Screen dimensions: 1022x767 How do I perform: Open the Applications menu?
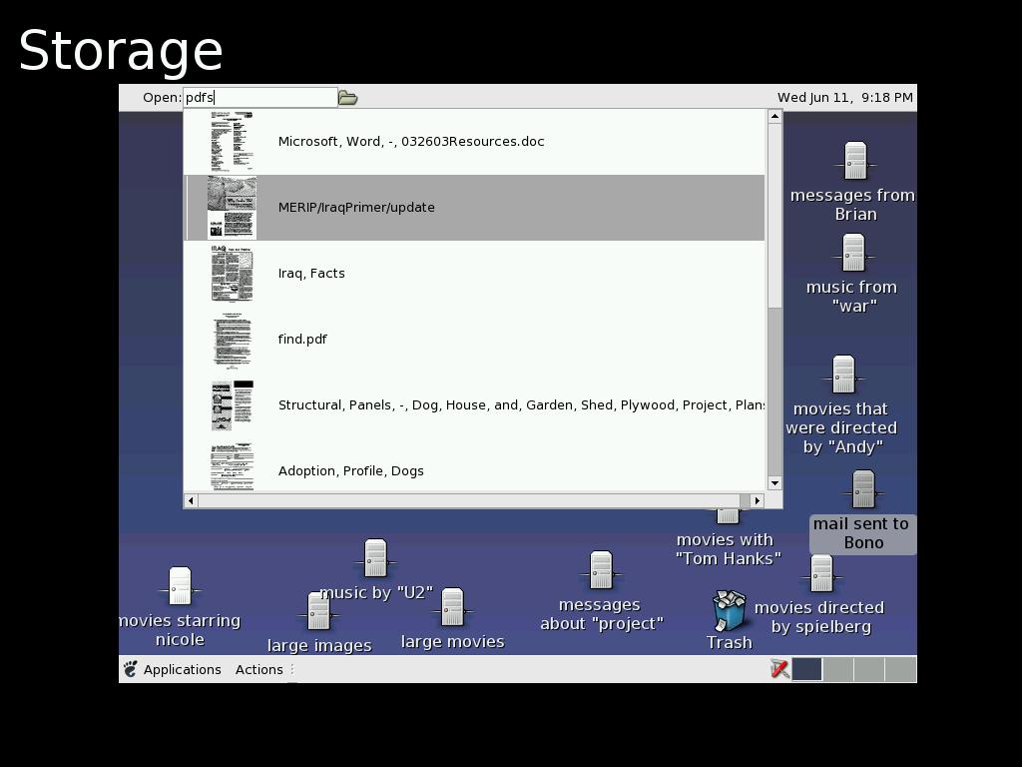[172, 670]
